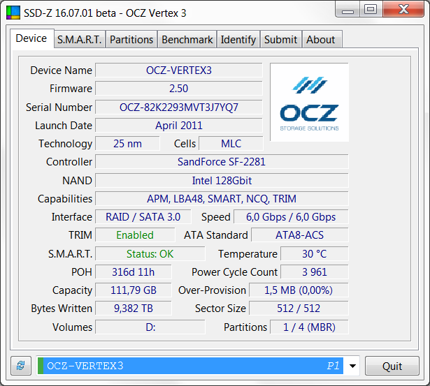Image resolution: width=430 pixels, height=386 pixels.
Task: Maximize the SSD-Z window
Action: click(x=371, y=10)
